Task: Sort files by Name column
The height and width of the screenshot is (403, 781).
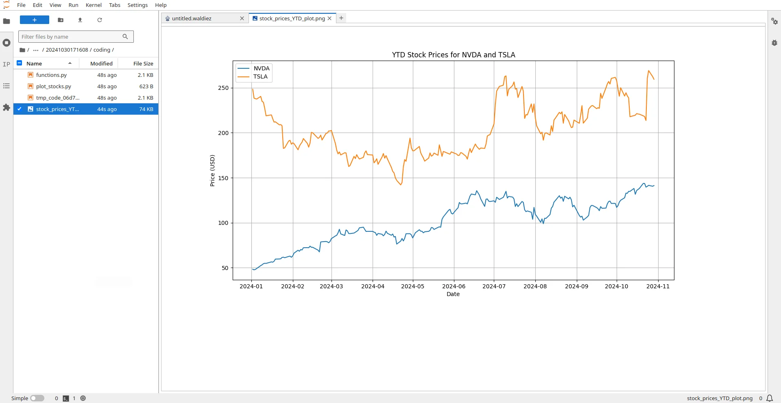Action: coord(34,63)
